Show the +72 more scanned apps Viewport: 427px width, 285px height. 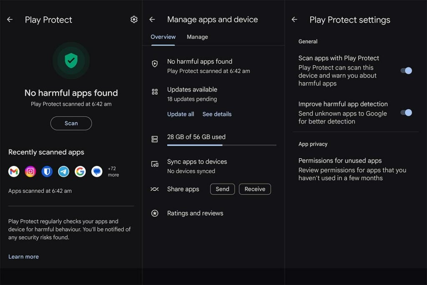113,172
